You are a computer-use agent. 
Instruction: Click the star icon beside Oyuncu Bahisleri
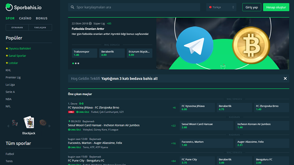click(7, 49)
